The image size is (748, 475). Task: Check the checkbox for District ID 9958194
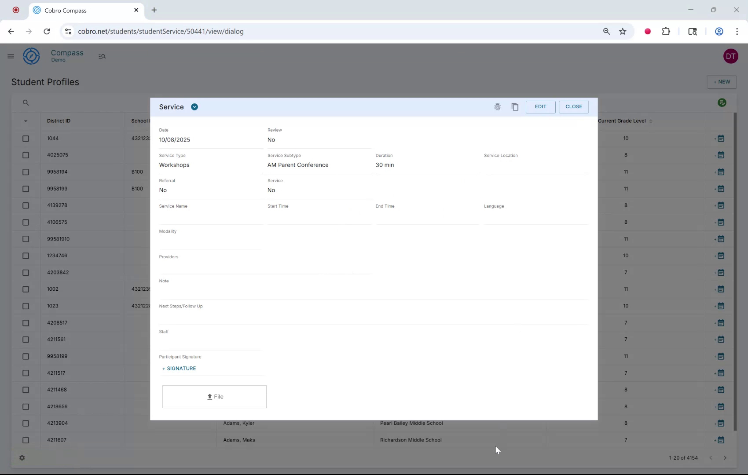click(26, 172)
